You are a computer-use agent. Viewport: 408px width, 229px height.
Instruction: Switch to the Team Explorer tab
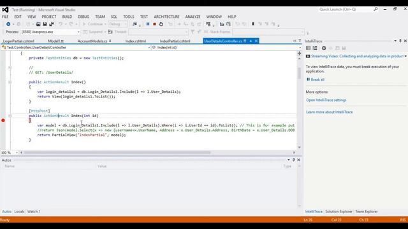coord(367,212)
